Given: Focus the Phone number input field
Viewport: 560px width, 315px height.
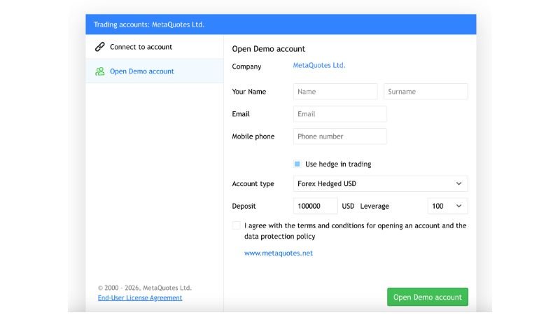Looking at the screenshot, I should (x=340, y=136).
